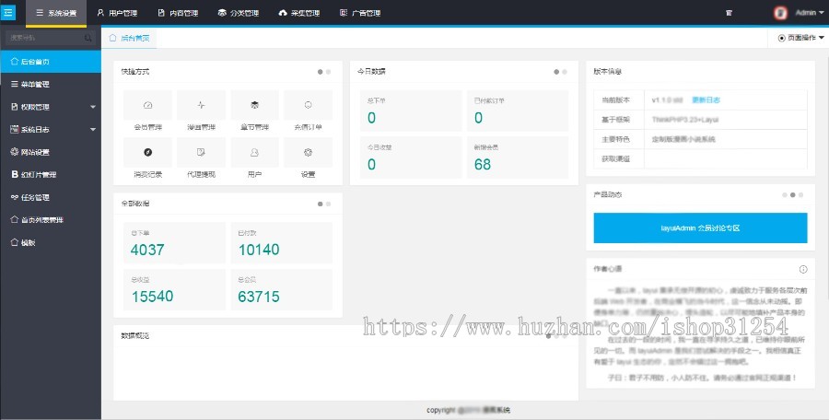The image size is (829, 420).
Task: Click the copyright footer text
Action: point(468,410)
